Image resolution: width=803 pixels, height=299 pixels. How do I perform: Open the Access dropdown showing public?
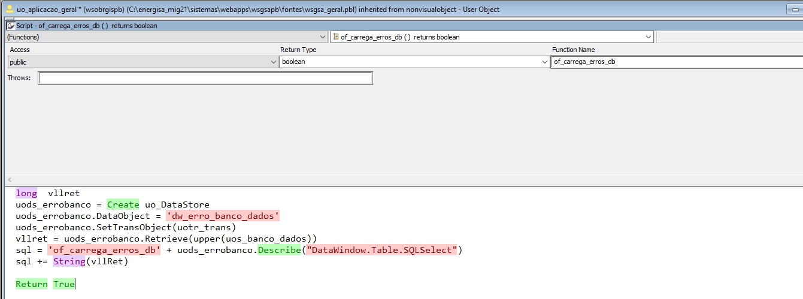click(274, 62)
